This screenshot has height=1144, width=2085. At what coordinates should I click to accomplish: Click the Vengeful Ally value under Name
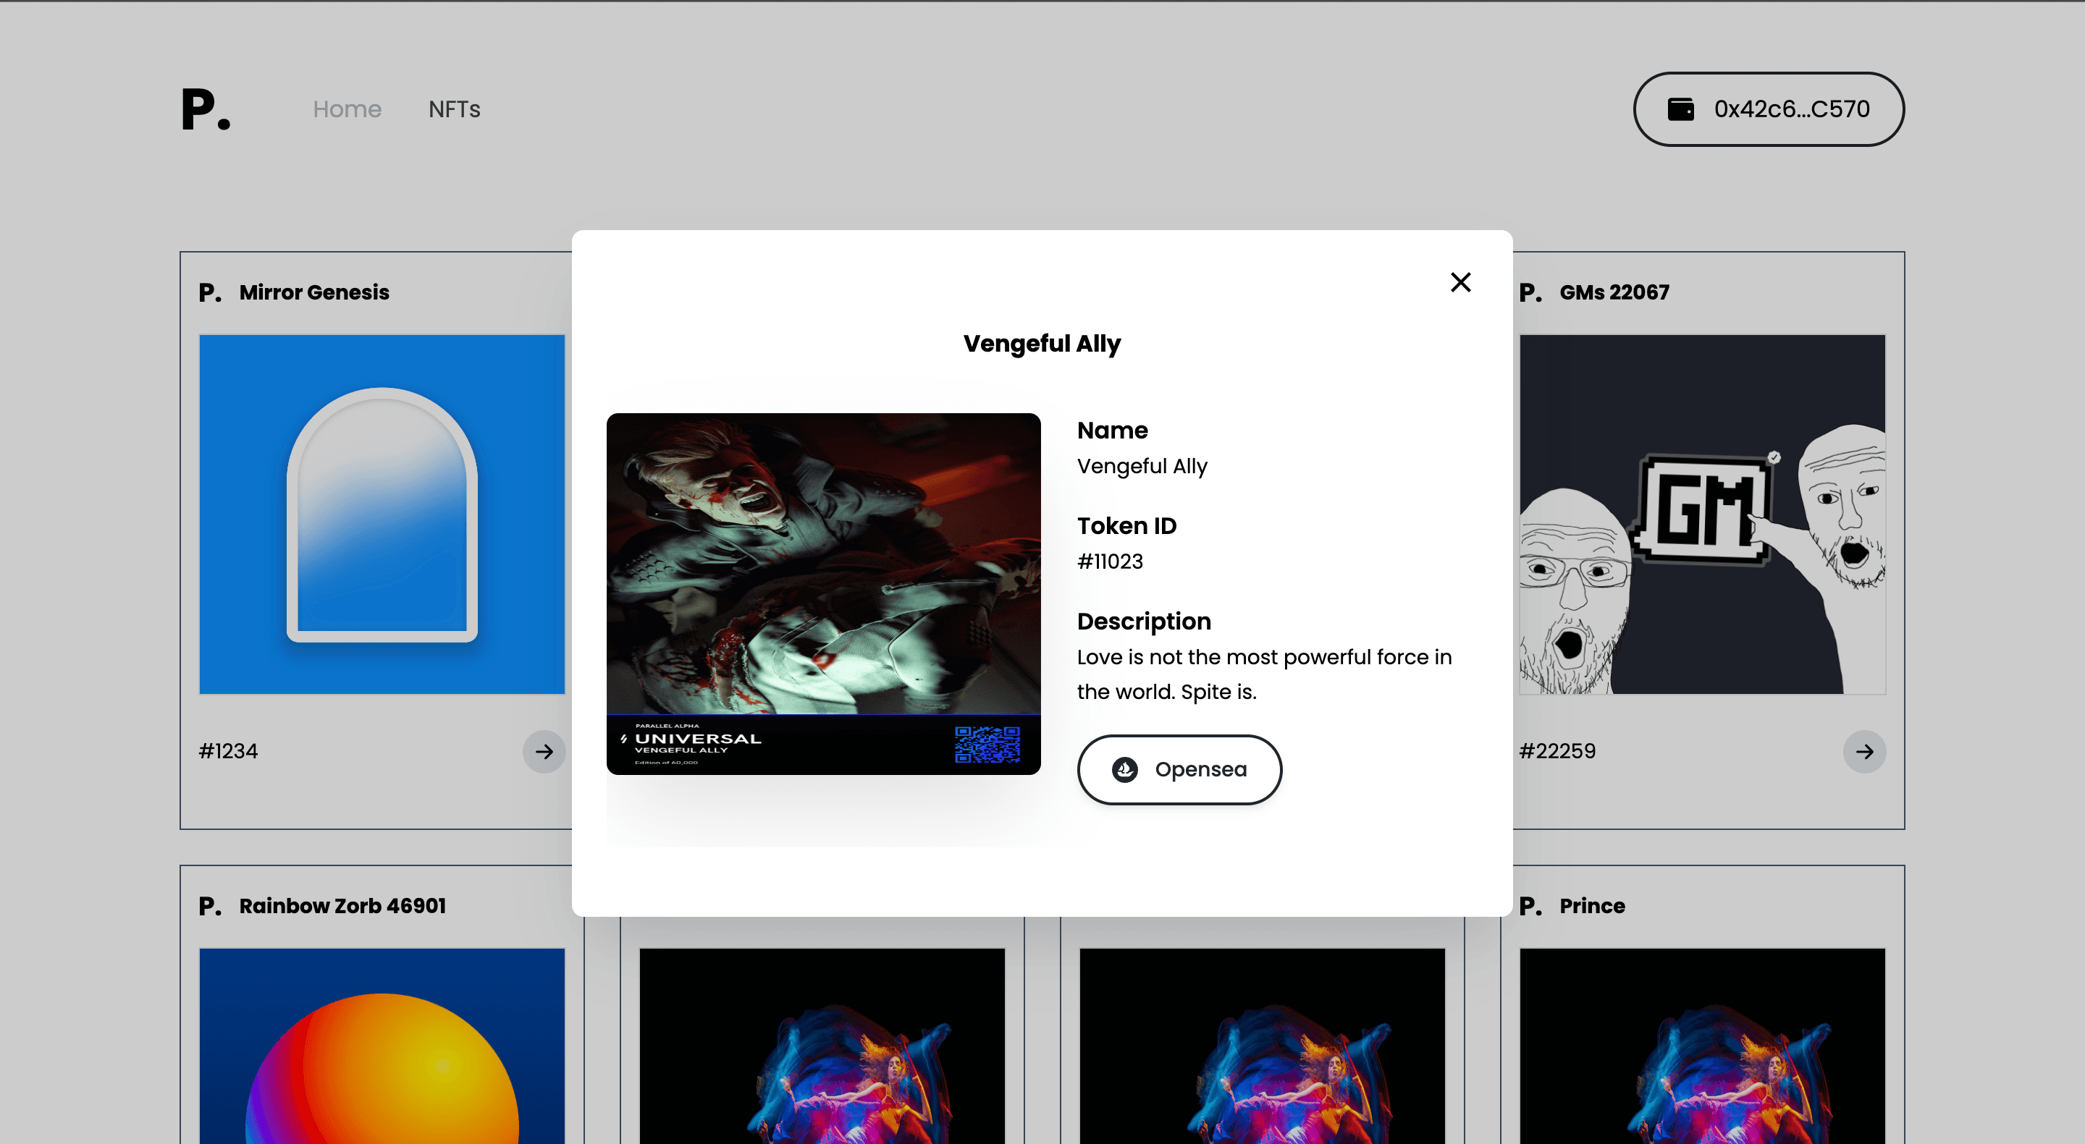(1142, 467)
